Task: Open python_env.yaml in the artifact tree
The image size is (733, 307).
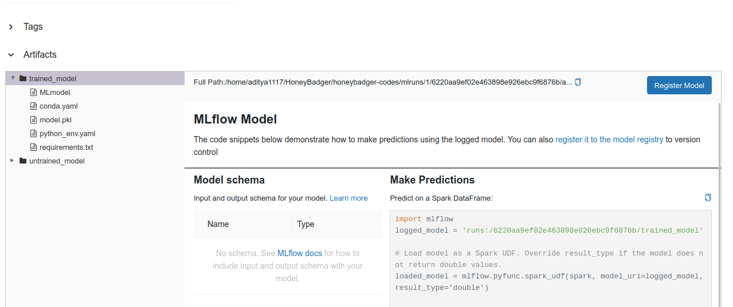Action: (x=67, y=133)
